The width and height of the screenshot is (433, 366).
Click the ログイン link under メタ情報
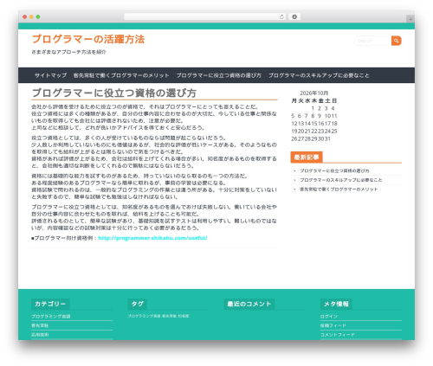pyautogui.click(x=329, y=317)
